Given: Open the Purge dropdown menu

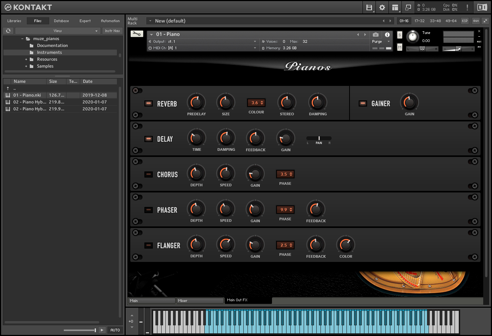Looking at the screenshot, I should 381,42.
